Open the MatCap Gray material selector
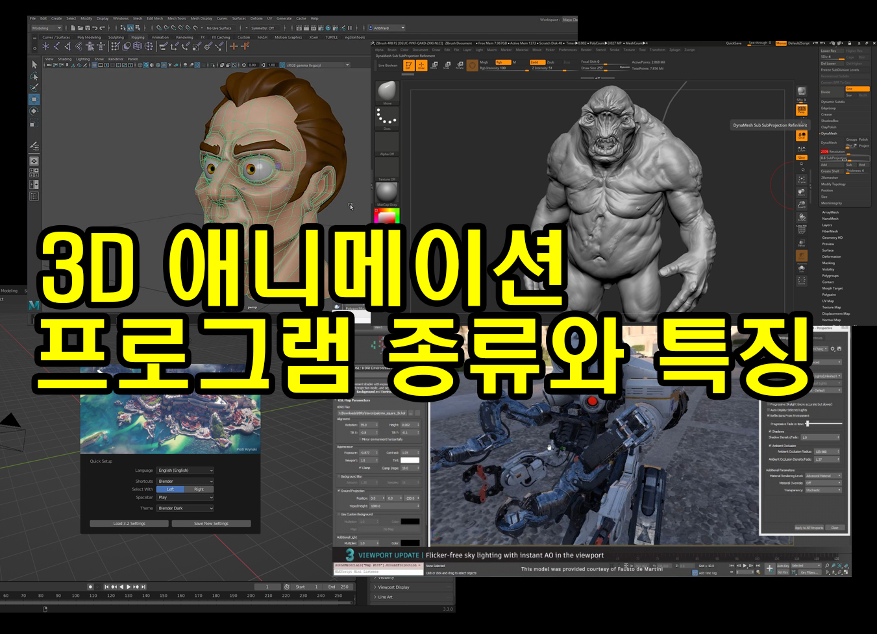 pyautogui.click(x=387, y=195)
